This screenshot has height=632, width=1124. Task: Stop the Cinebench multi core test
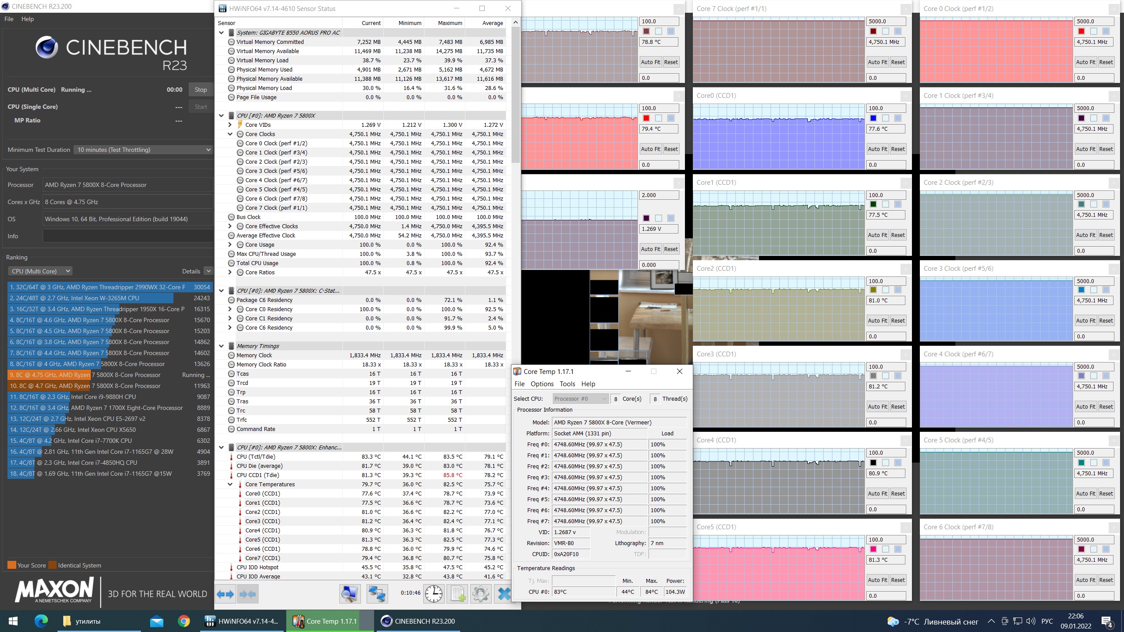point(201,90)
